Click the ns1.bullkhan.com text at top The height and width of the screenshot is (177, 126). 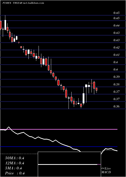(x=34, y=3)
